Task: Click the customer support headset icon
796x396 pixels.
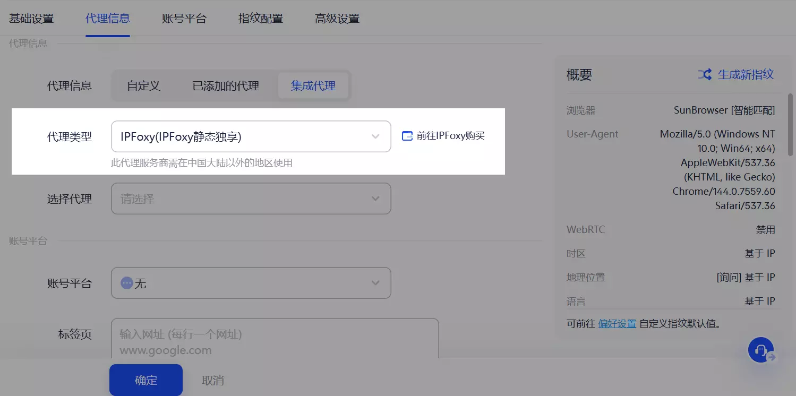Action: coord(761,350)
